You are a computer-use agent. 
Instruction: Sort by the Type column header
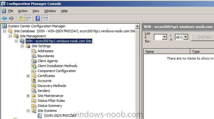click(202, 52)
